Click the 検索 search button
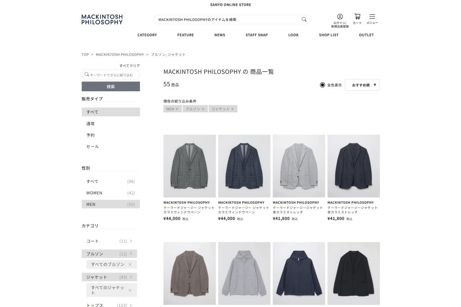The width and height of the screenshot is (461, 307). point(111,87)
